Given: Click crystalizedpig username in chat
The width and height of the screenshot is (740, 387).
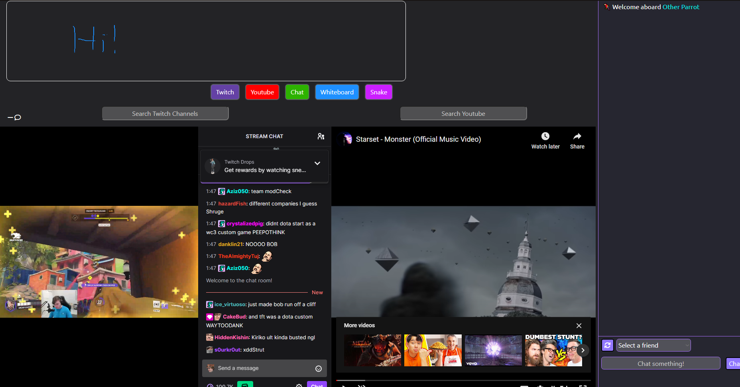Looking at the screenshot, I should (245, 224).
